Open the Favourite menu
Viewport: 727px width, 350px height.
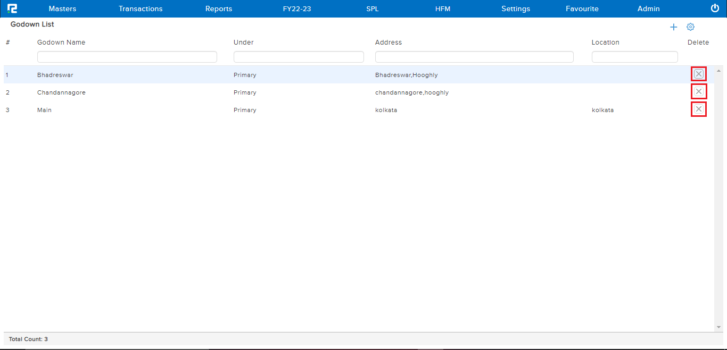pyautogui.click(x=582, y=9)
